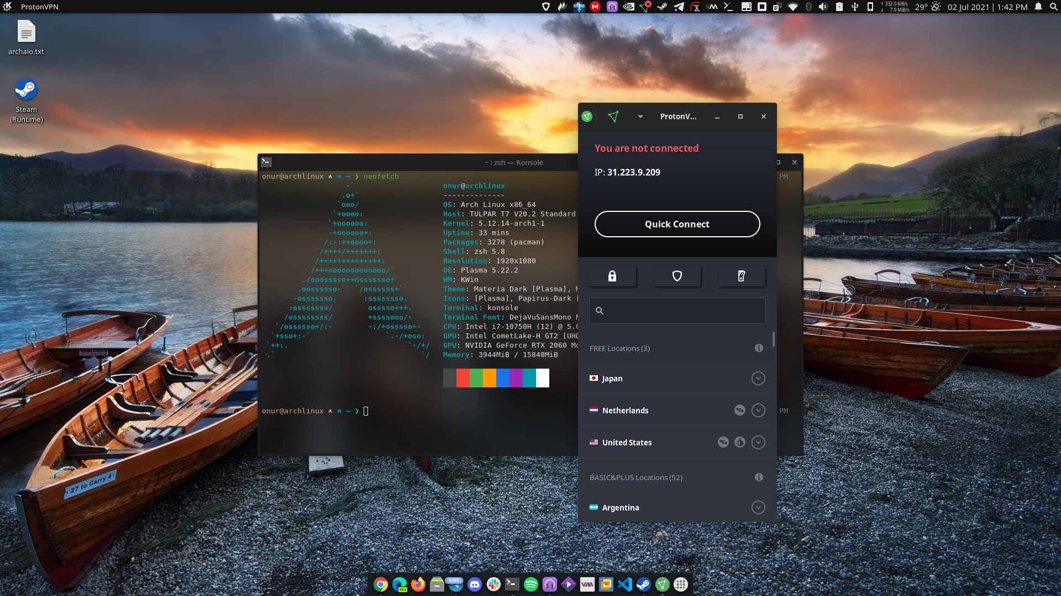The width and height of the screenshot is (1061, 596).
Task: Connect to Japan country entry
Action: (x=612, y=379)
